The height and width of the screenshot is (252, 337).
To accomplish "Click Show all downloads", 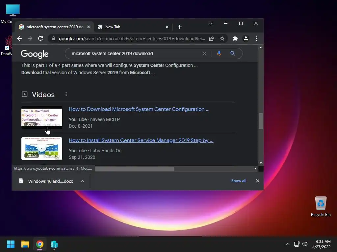I will [239, 181].
